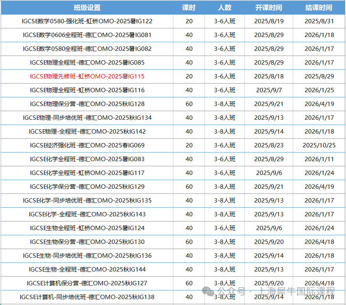The height and width of the screenshot is (305, 346).
Task: Select the IGCSE化学-同步培优班-德汇OMO-2025秋IG135 cell
Action: [x=87, y=201]
